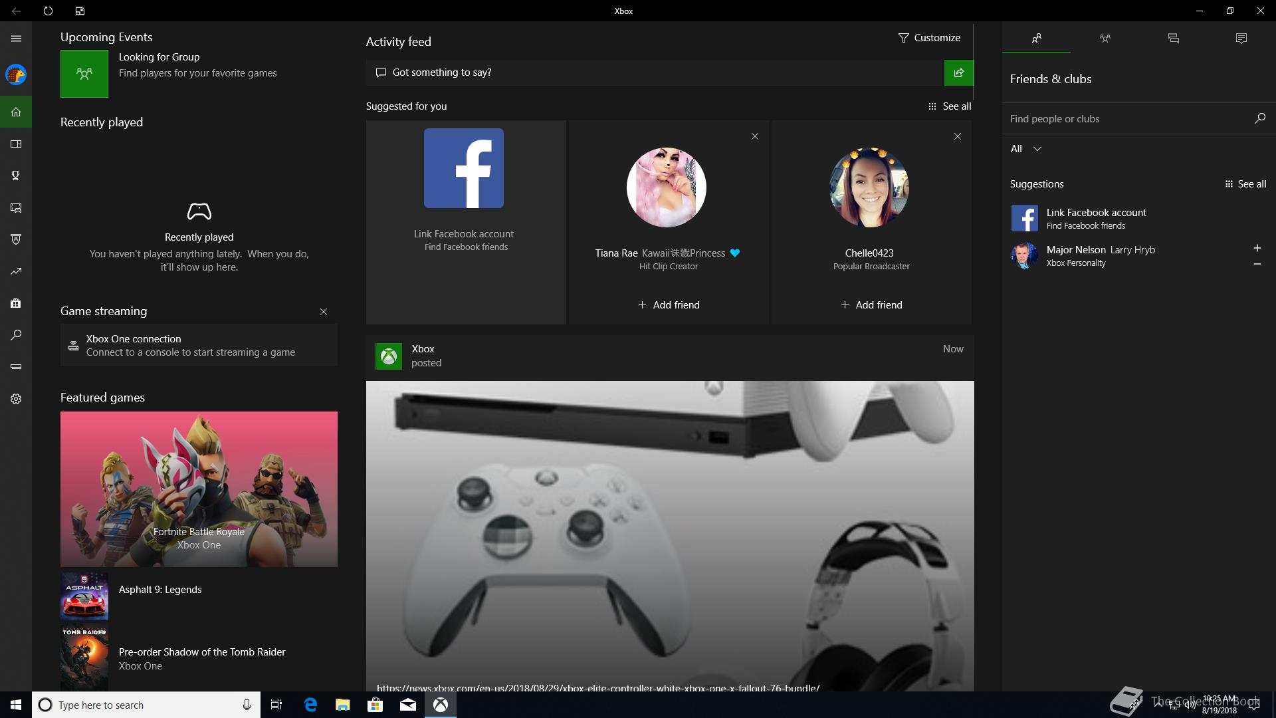The image size is (1276, 718).
Task: Launch Microsoft Edge from the taskbar
Action: point(310,705)
